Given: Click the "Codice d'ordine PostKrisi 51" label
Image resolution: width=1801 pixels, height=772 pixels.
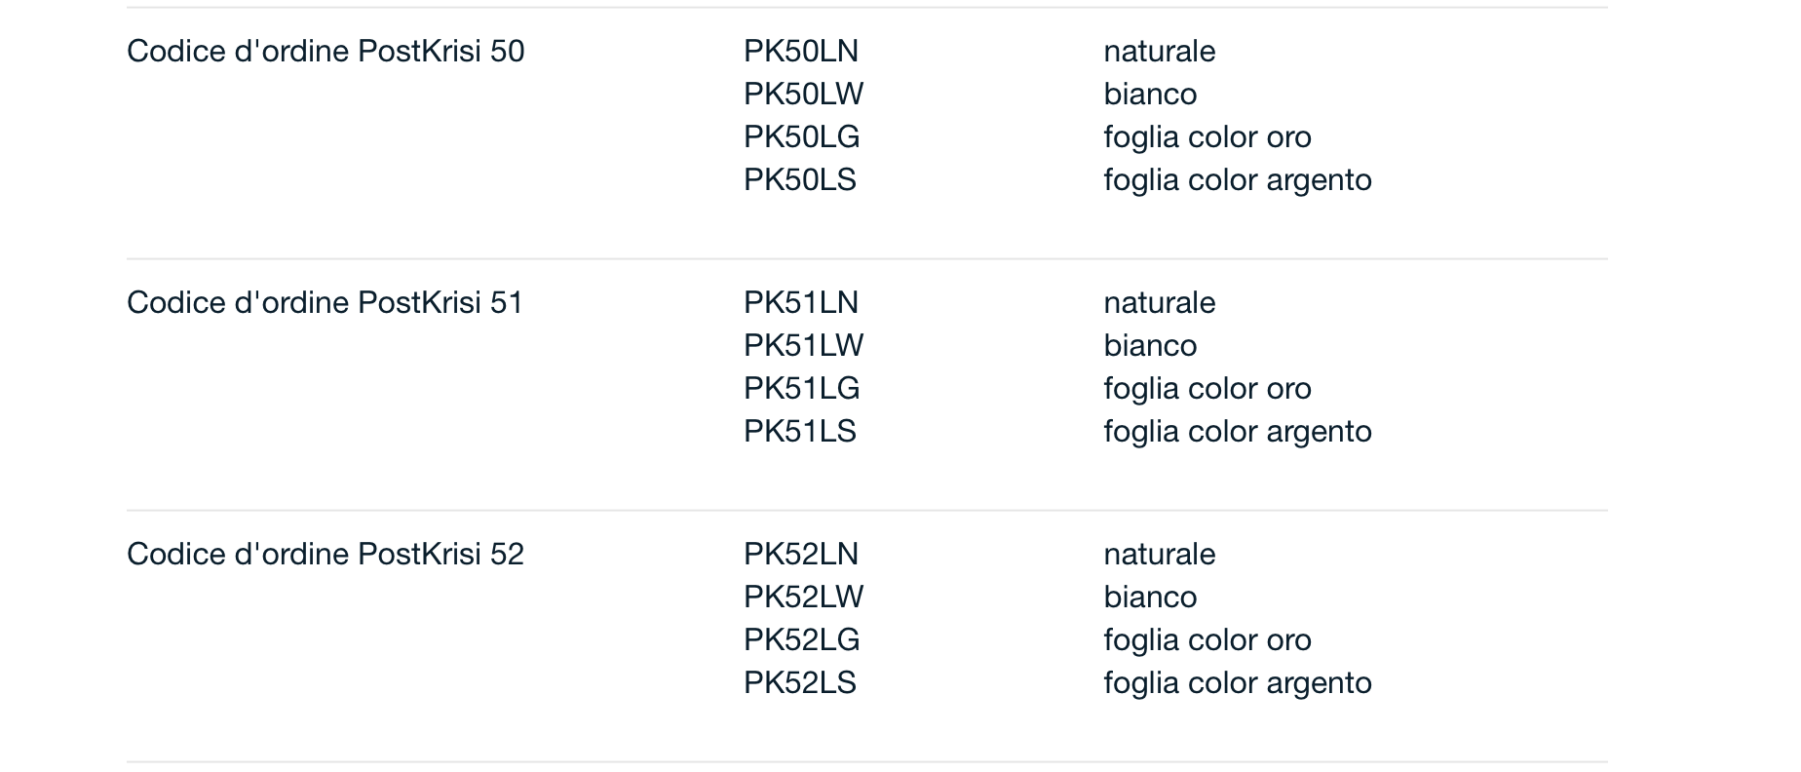Looking at the screenshot, I should click(326, 303).
